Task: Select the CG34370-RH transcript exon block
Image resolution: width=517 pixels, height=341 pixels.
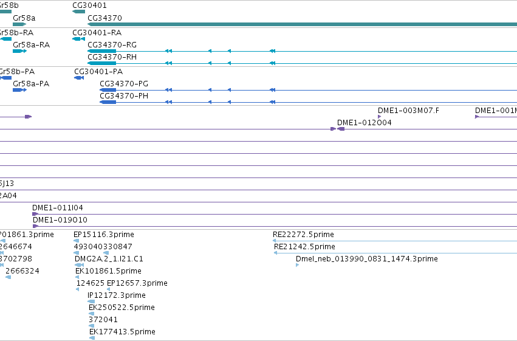Action: (102, 63)
